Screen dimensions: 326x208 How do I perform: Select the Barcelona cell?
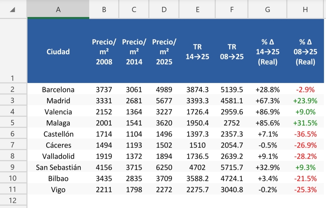click(58, 90)
